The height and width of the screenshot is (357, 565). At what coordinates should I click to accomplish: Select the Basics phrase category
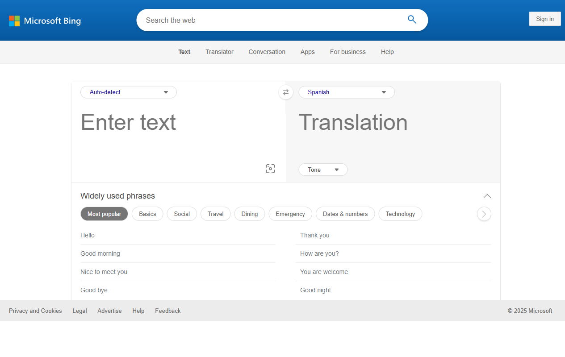click(x=147, y=214)
